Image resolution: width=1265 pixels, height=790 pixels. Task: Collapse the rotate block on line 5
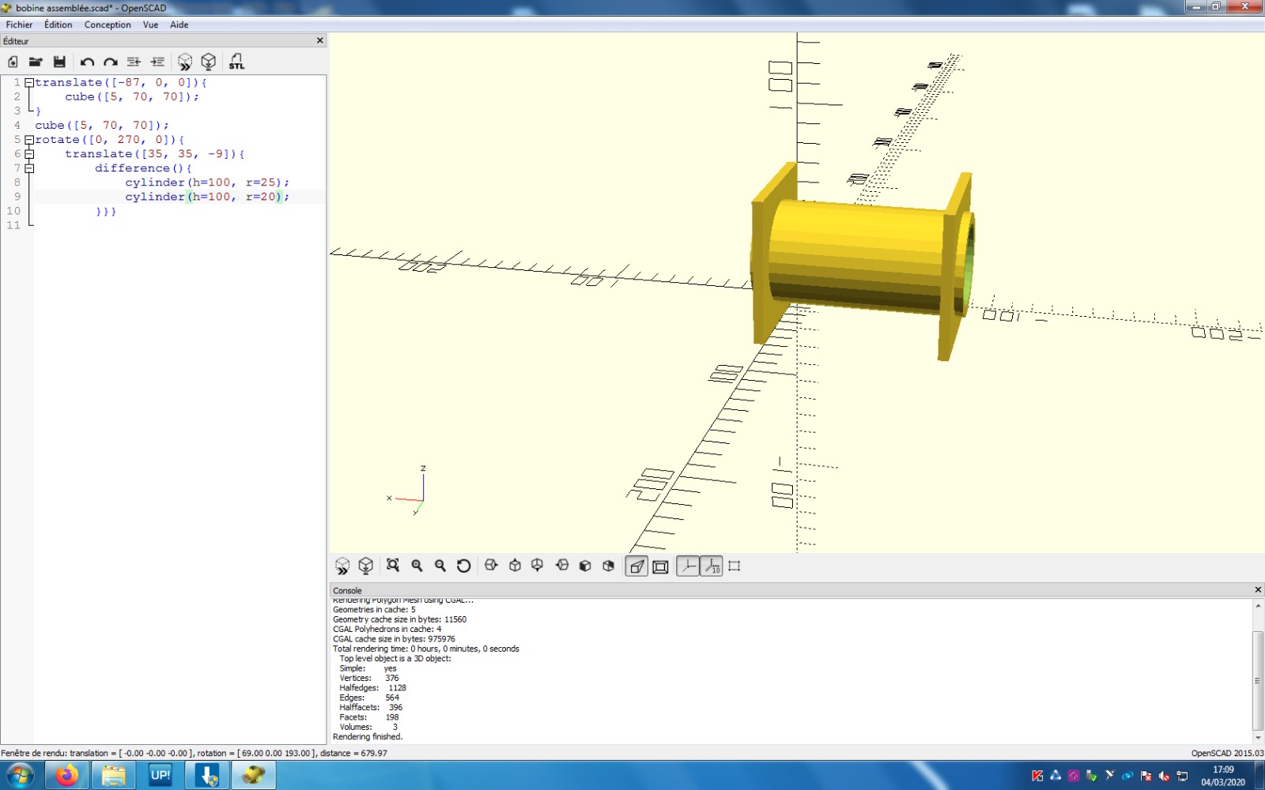pos(29,140)
